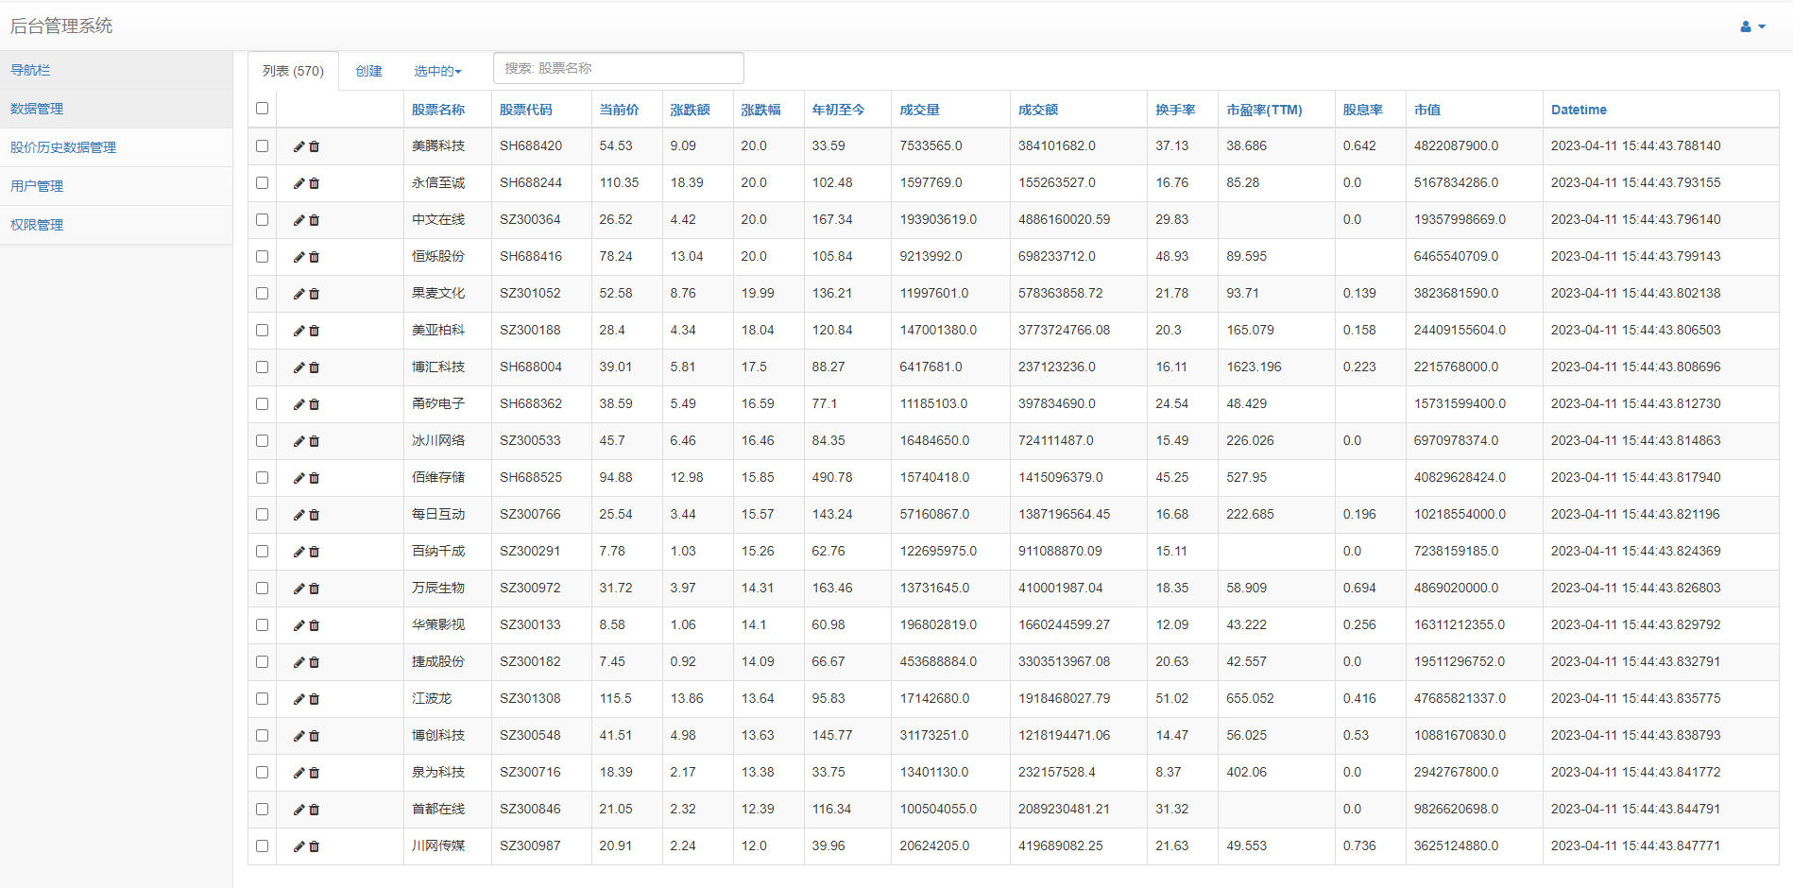Click the 后台管理系统 title at top left
Screen dimensions: 1793x888
click(x=61, y=26)
